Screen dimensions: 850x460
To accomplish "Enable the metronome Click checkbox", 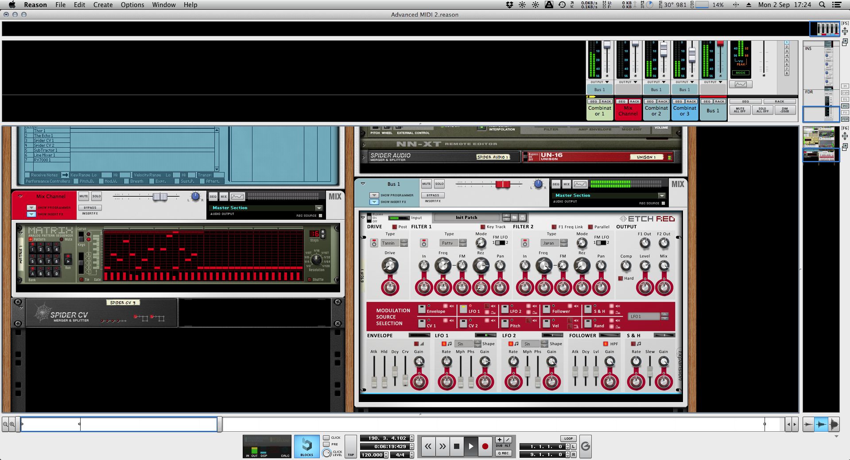I will (326, 437).
